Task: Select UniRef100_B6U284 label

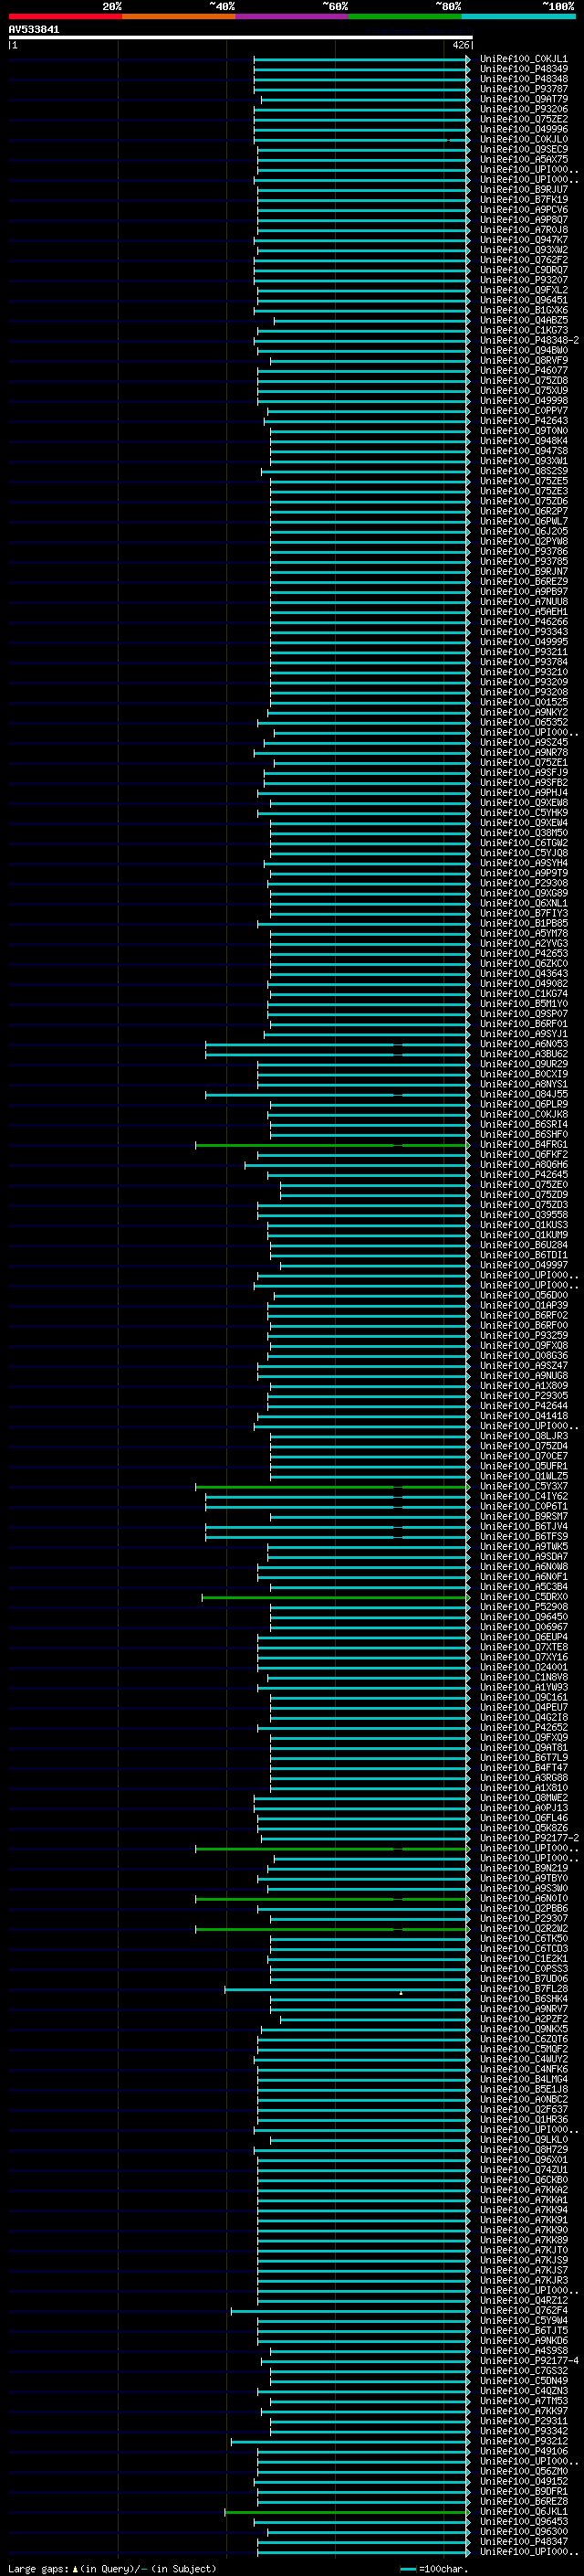Action: [x=523, y=1245]
